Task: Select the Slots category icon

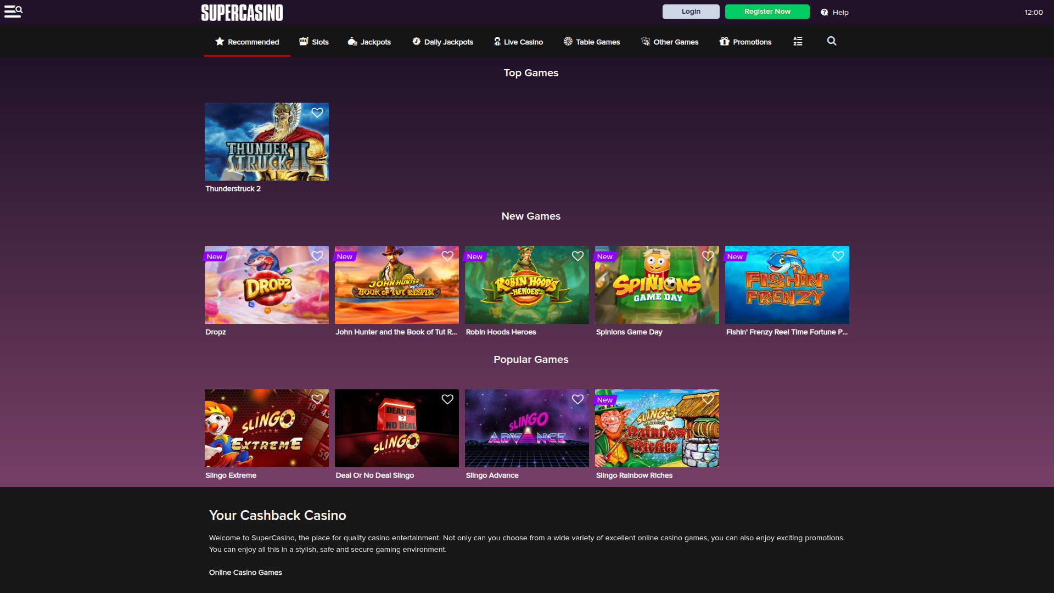Action: click(x=303, y=41)
